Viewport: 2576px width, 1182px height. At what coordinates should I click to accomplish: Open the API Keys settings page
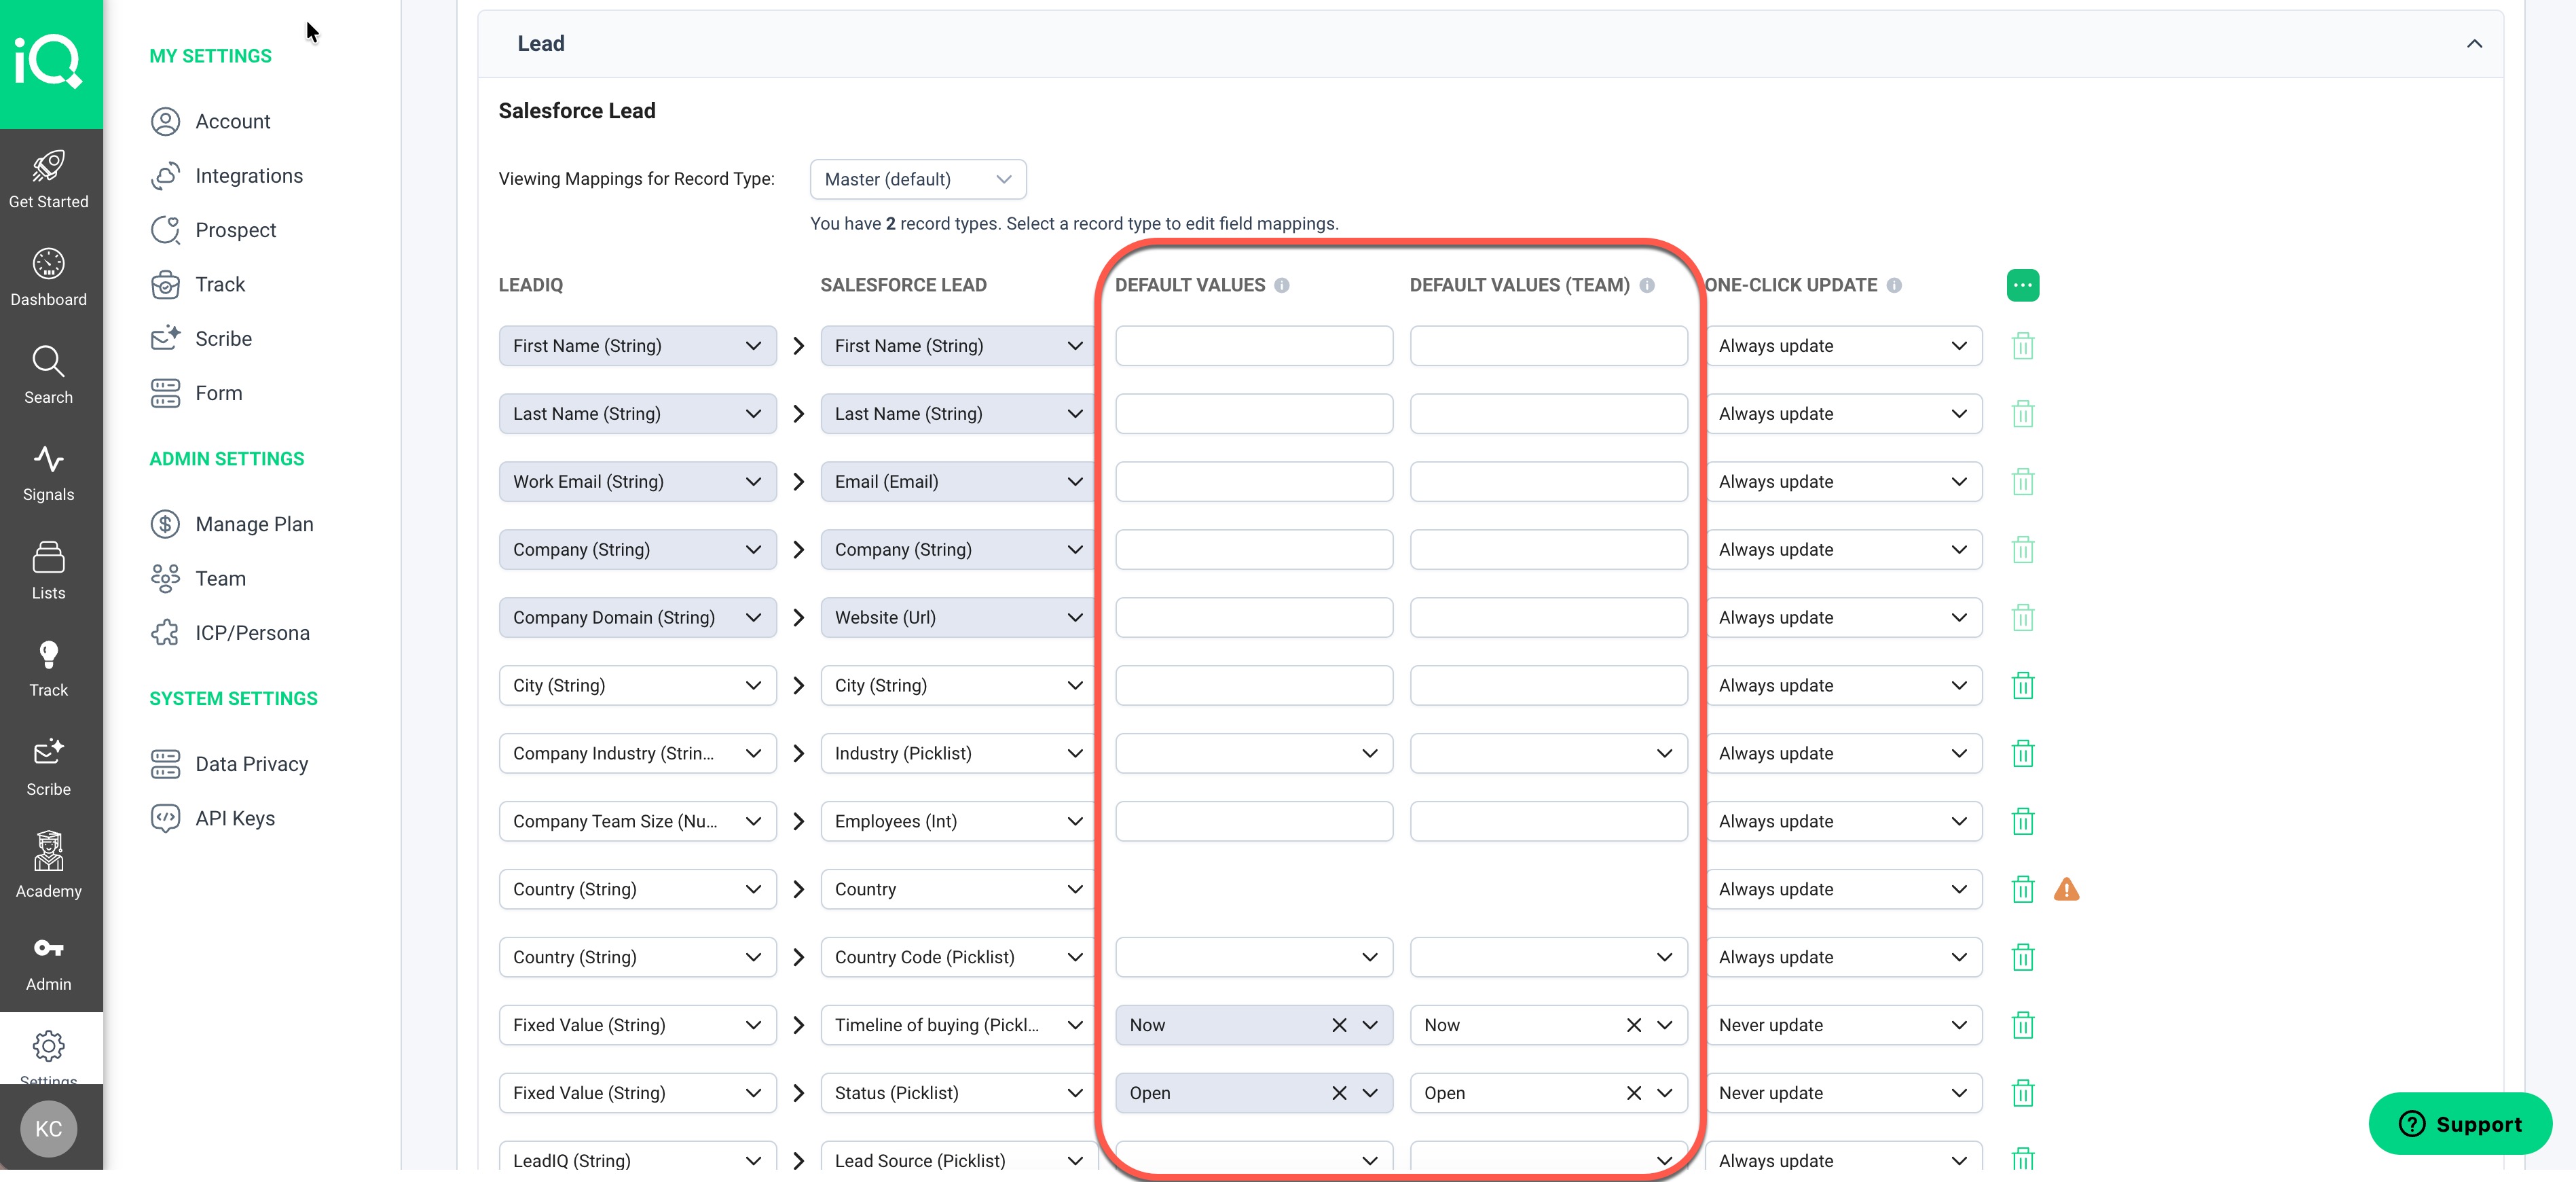tap(234, 819)
